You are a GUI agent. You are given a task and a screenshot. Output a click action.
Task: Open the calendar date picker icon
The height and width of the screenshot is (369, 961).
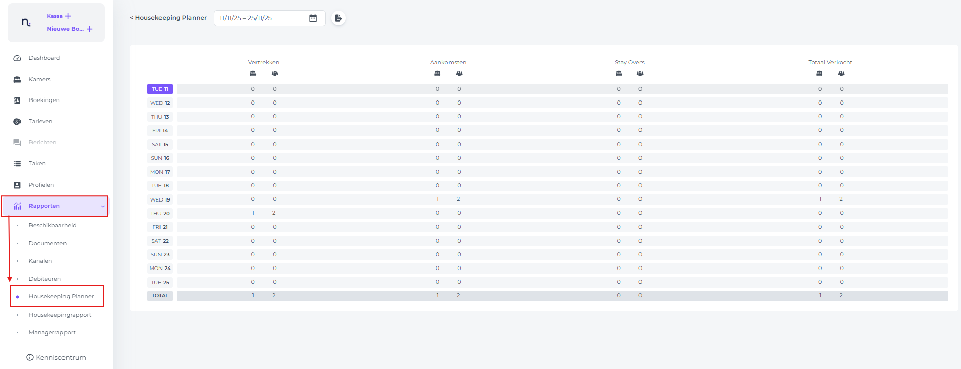point(313,18)
